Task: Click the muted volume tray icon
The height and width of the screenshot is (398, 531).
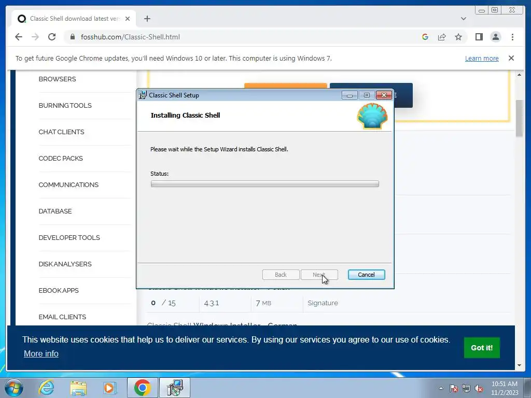Action: [479, 388]
